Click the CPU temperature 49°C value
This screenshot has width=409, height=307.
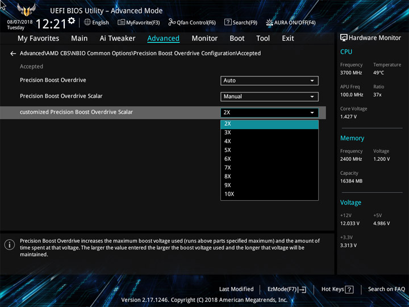coord(378,73)
